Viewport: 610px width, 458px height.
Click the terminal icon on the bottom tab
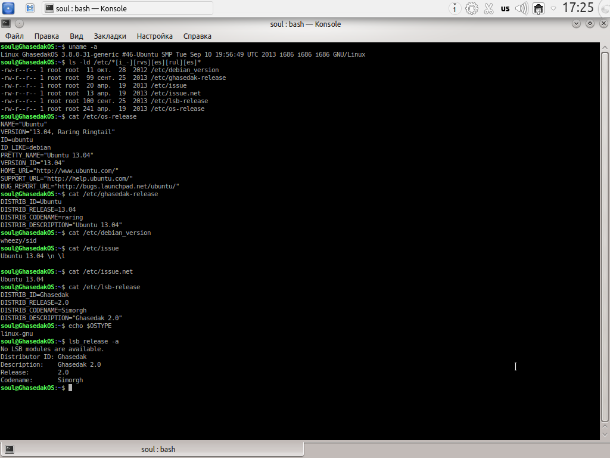(x=10, y=450)
